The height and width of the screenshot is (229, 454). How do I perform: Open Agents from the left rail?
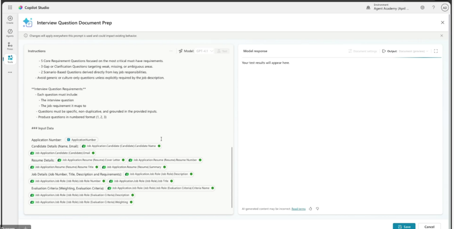tap(10, 33)
